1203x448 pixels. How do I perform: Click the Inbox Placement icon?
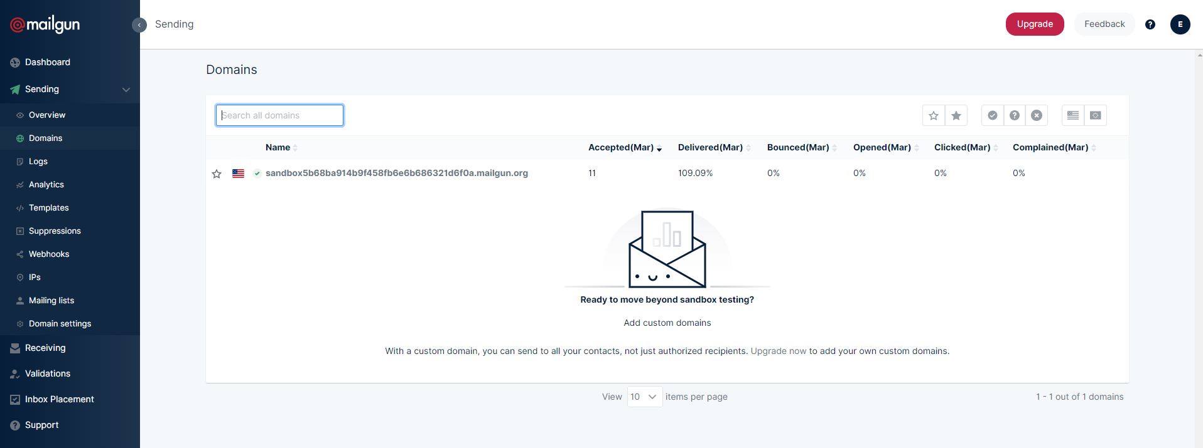(15, 400)
